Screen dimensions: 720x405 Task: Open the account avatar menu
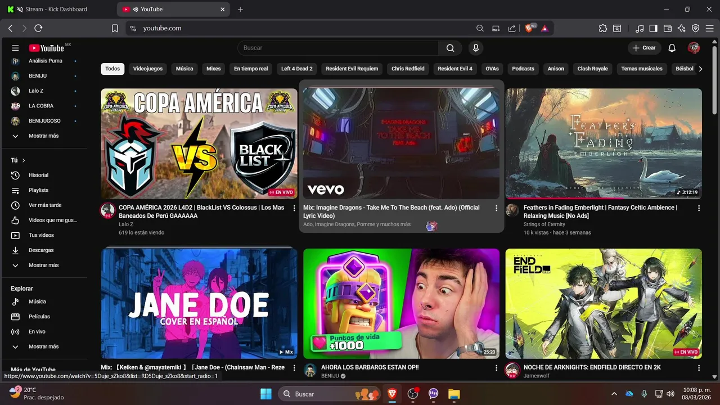(694, 48)
